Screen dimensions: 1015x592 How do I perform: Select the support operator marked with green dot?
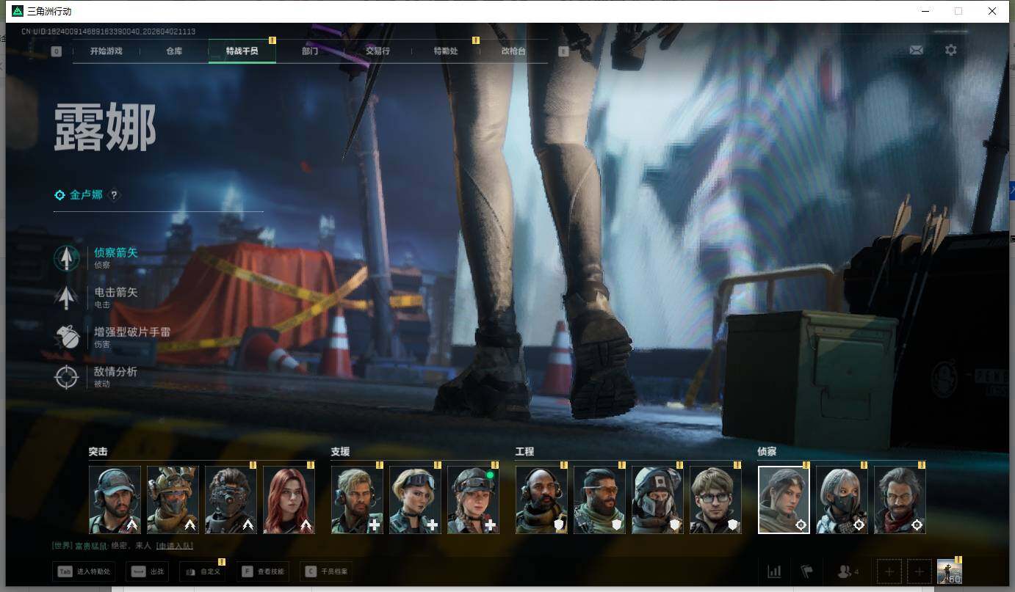(473, 500)
